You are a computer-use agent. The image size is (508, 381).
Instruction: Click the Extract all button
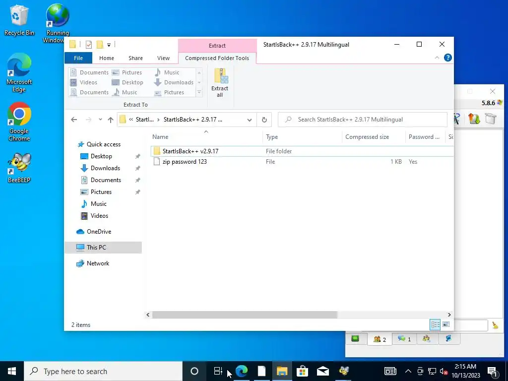tap(220, 83)
